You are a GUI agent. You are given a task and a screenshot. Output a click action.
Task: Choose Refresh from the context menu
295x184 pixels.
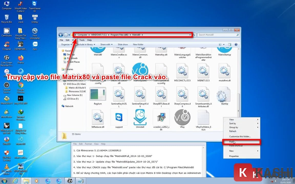coord(233,131)
